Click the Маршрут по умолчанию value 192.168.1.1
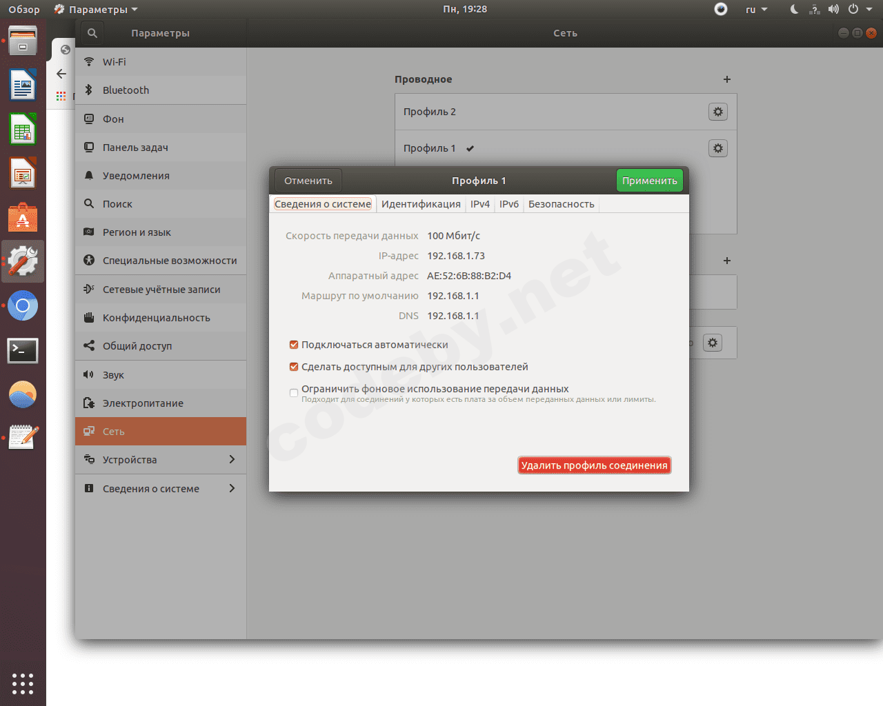 tap(453, 296)
